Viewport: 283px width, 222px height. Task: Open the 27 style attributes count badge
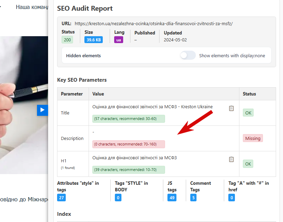pyautogui.click(x=61, y=198)
